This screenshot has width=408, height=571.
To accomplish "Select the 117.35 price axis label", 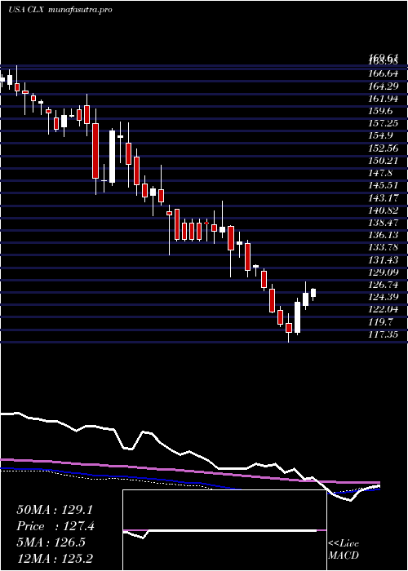I will [x=384, y=334].
